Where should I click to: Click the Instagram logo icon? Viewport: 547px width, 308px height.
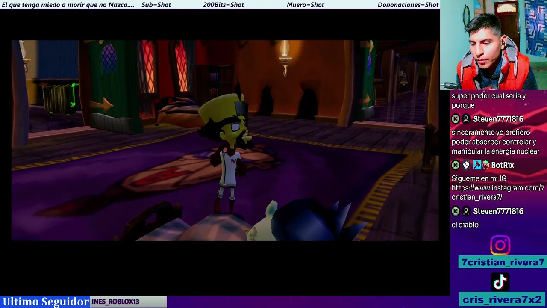500,246
